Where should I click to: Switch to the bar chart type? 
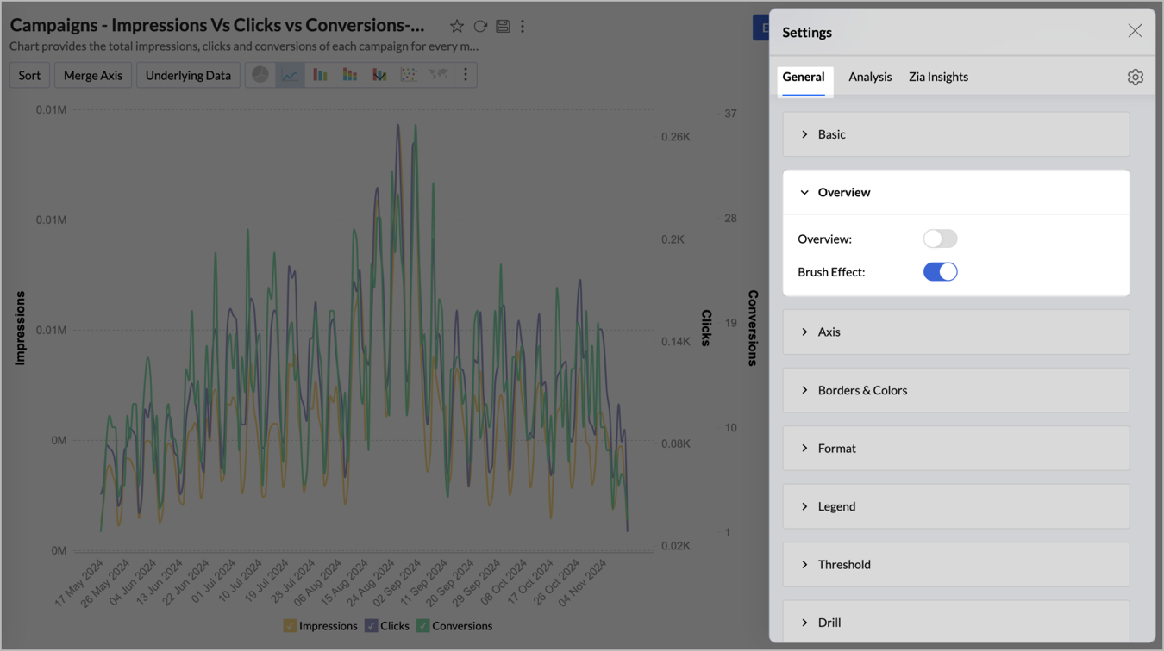point(320,75)
